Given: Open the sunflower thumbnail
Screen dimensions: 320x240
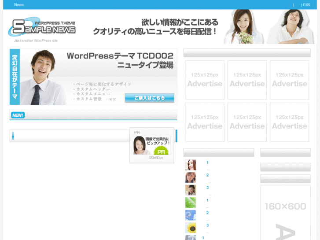Looking at the screenshot, I should [191, 228].
